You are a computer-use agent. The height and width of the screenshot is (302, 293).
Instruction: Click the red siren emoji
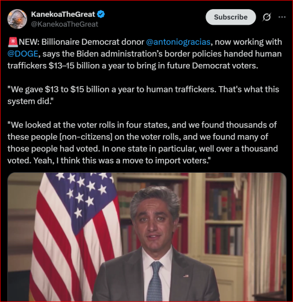[x=13, y=42]
